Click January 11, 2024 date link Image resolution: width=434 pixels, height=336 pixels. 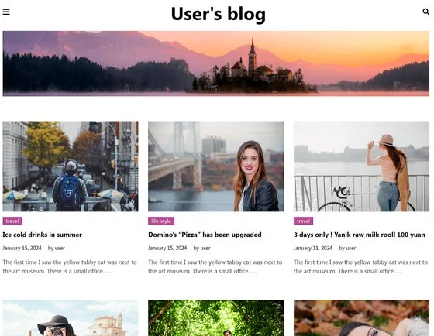(313, 248)
